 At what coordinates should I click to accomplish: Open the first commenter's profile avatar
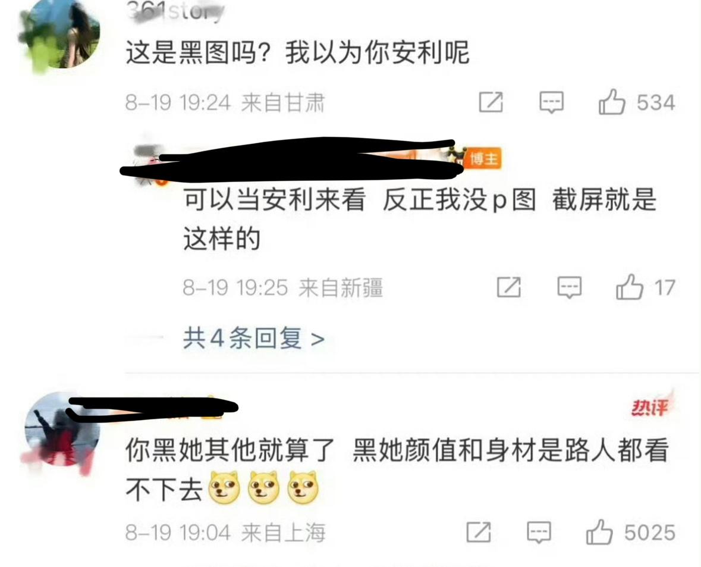click(62, 33)
